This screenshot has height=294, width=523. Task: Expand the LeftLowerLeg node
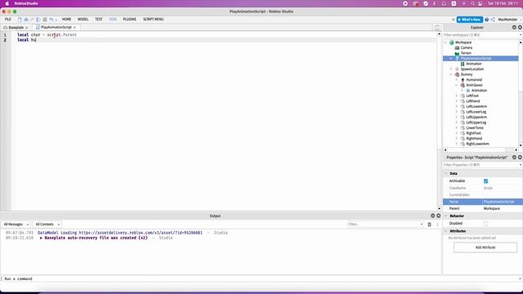tap(457, 112)
